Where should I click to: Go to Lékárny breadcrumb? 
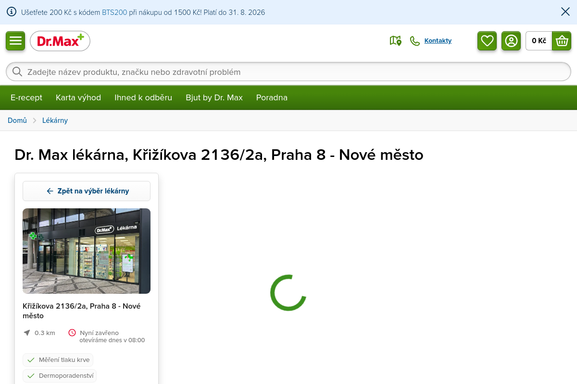tap(55, 120)
